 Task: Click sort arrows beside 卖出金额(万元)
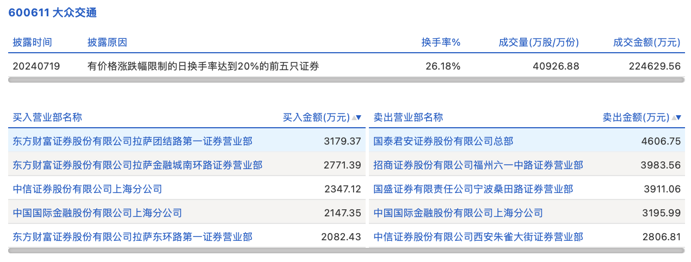click(x=676, y=117)
